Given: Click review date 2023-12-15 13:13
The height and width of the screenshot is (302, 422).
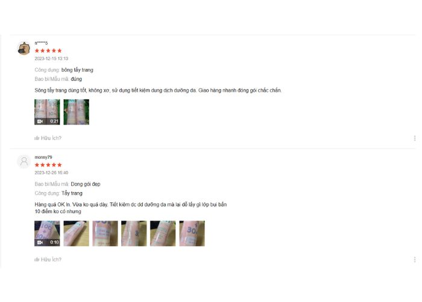Looking at the screenshot, I should (51, 59).
